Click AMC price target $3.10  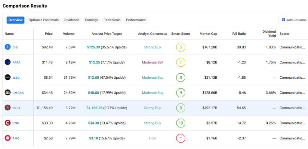pos(93,138)
